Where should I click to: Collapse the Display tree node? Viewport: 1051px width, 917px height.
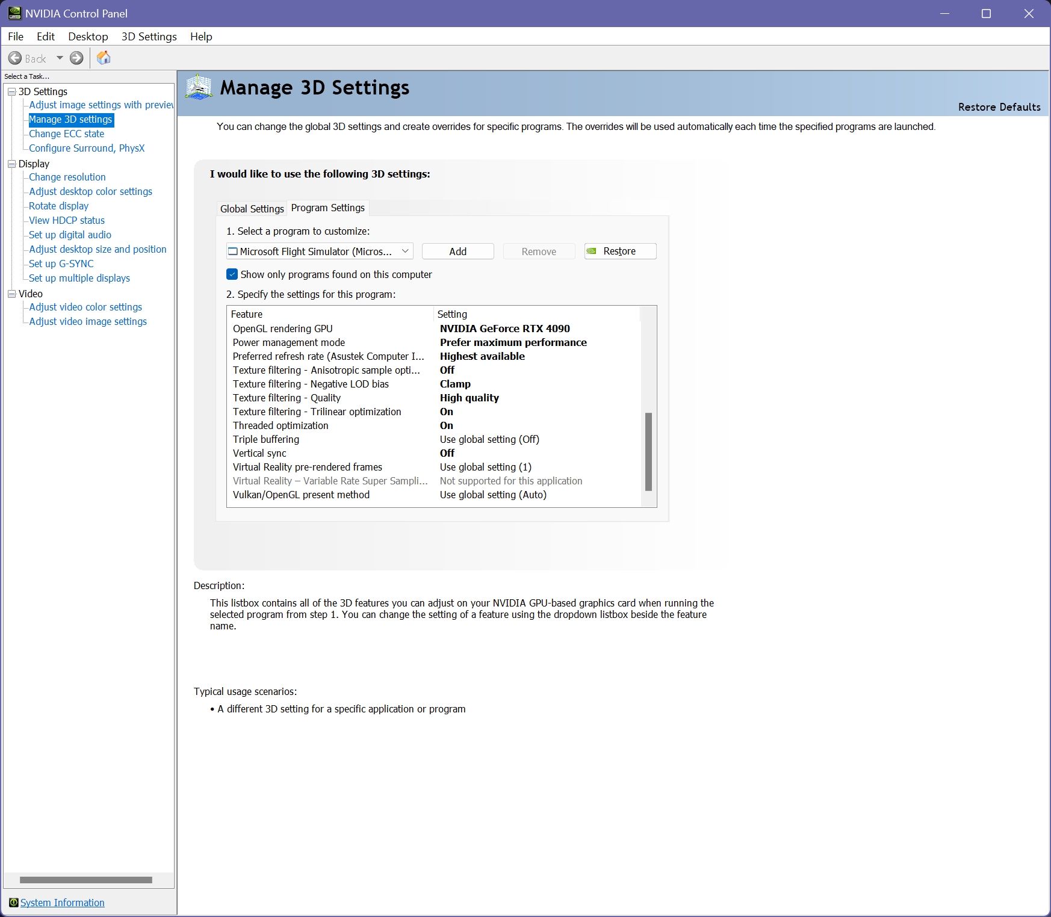pos(11,164)
